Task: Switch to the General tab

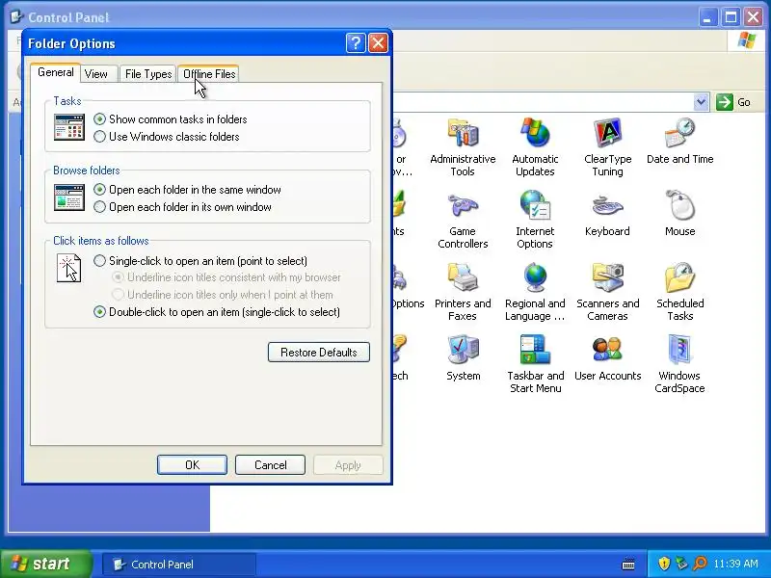Action: (56, 72)
